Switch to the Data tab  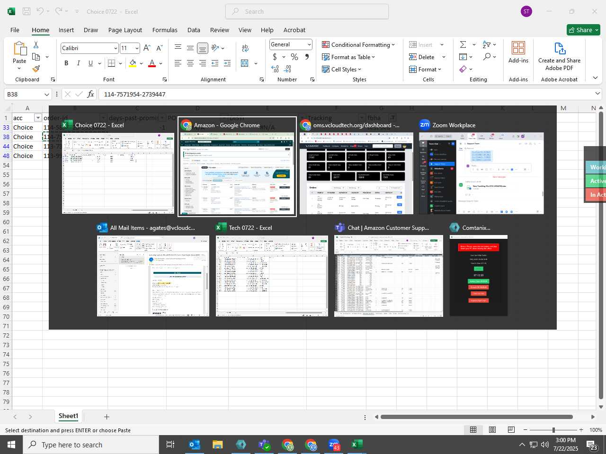coord(194,30)
